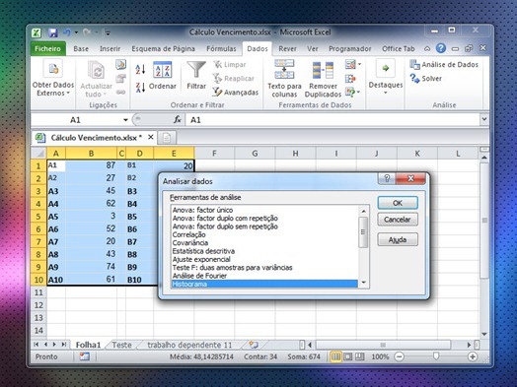Open Avançadas filter options
Screen dimensions: 517x387
[236, 93]
